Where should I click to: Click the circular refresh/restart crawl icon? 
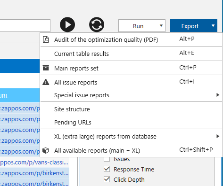click(97, 24)
